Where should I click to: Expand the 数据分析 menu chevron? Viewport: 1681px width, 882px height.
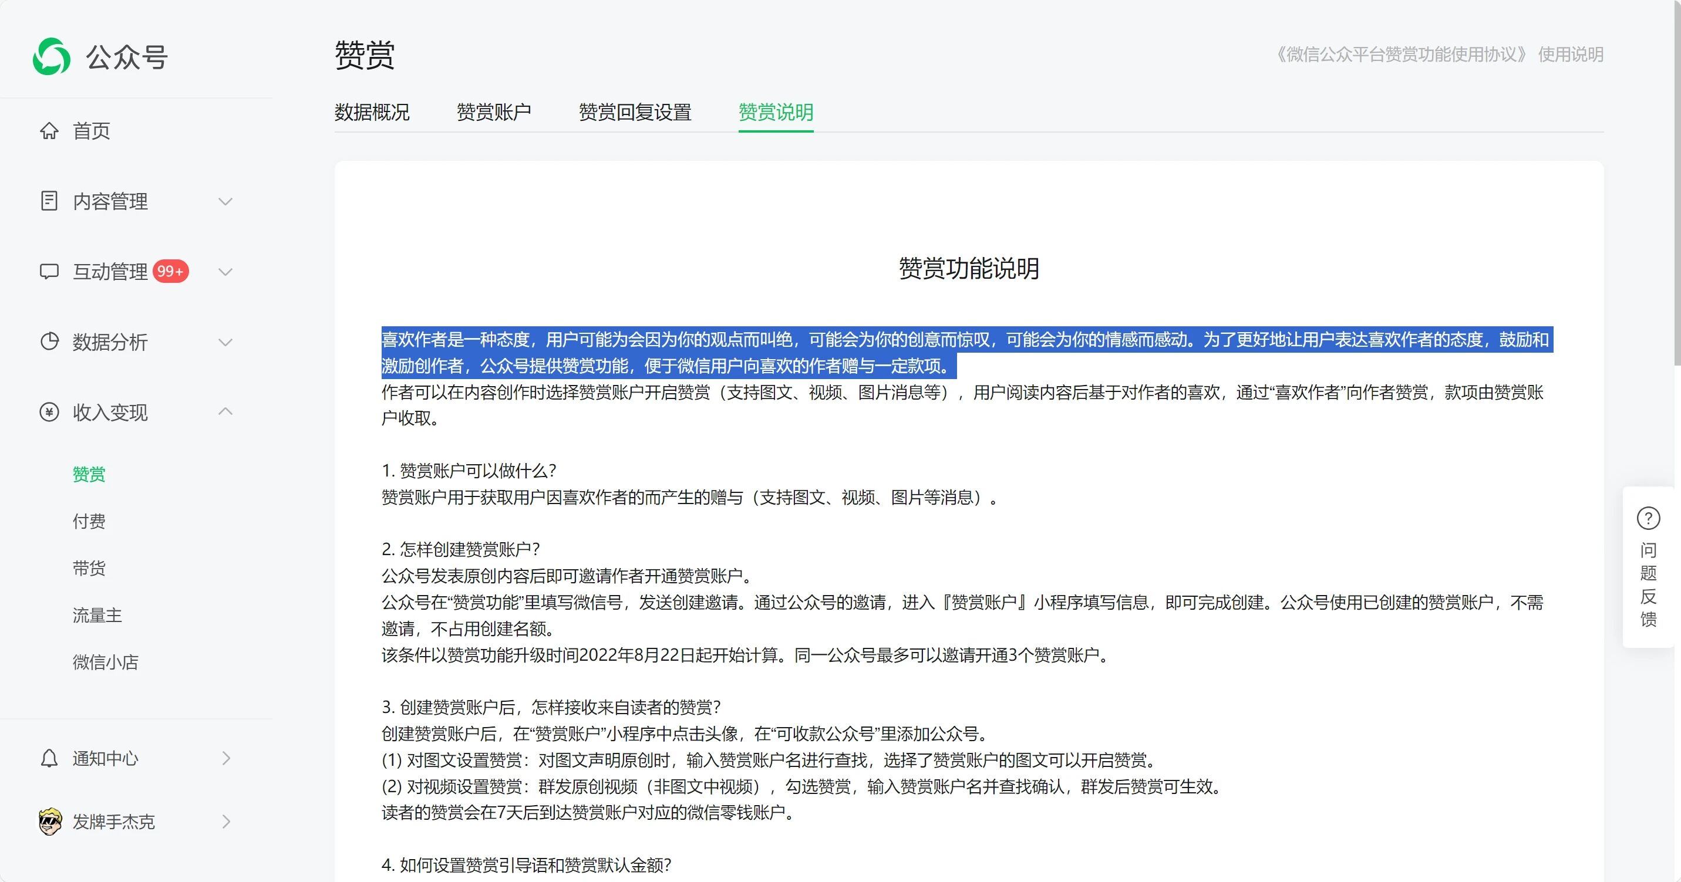[x=225, y=342]
